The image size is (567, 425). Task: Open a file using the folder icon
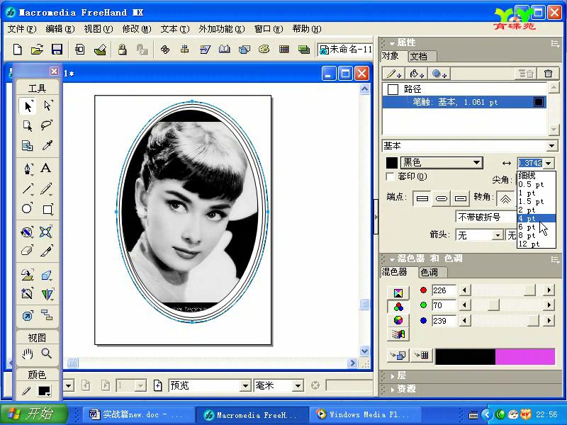point(37,50)
